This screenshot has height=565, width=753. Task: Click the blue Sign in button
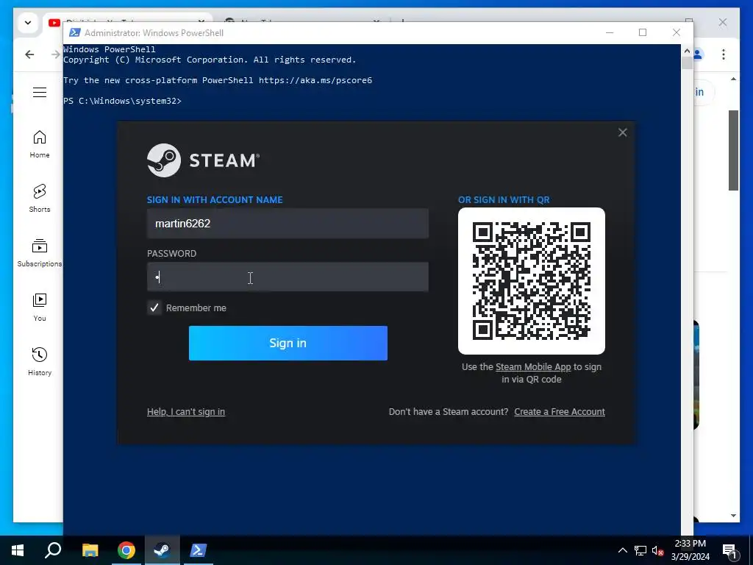tap(288, 343)
